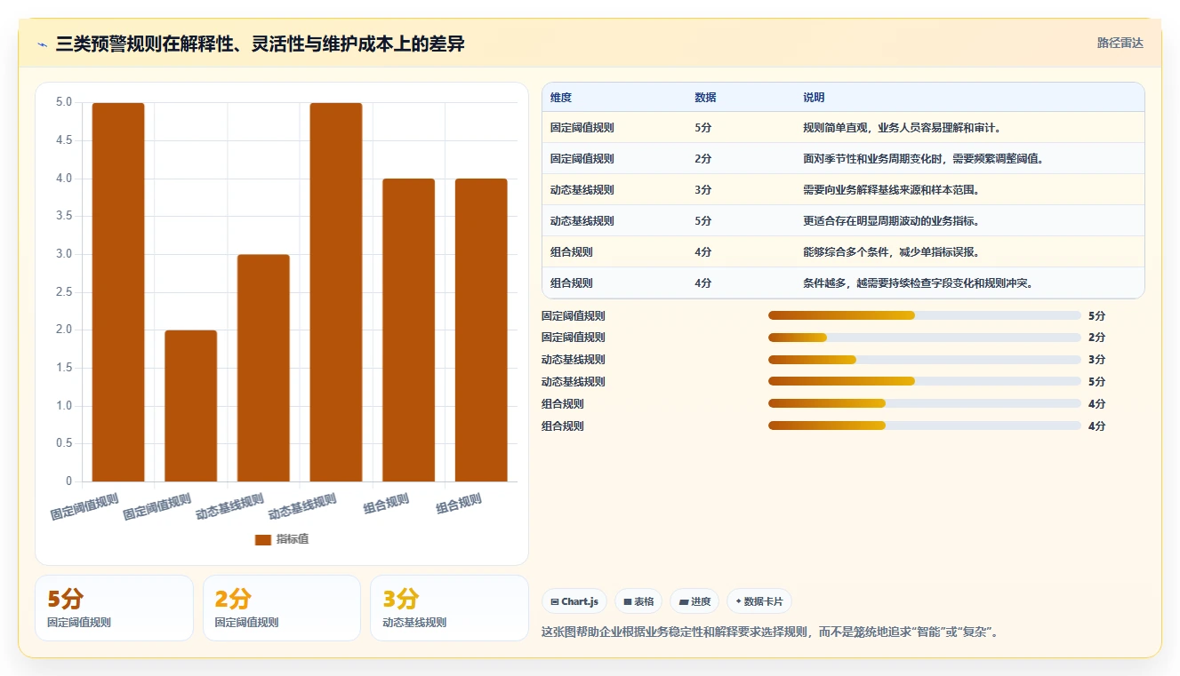This screenshot has width=1180, height=676.
Task: Click the cell 面对季节性和业务周期变化时，需要频繁调整阈值。
Action: tap(923, 159)
